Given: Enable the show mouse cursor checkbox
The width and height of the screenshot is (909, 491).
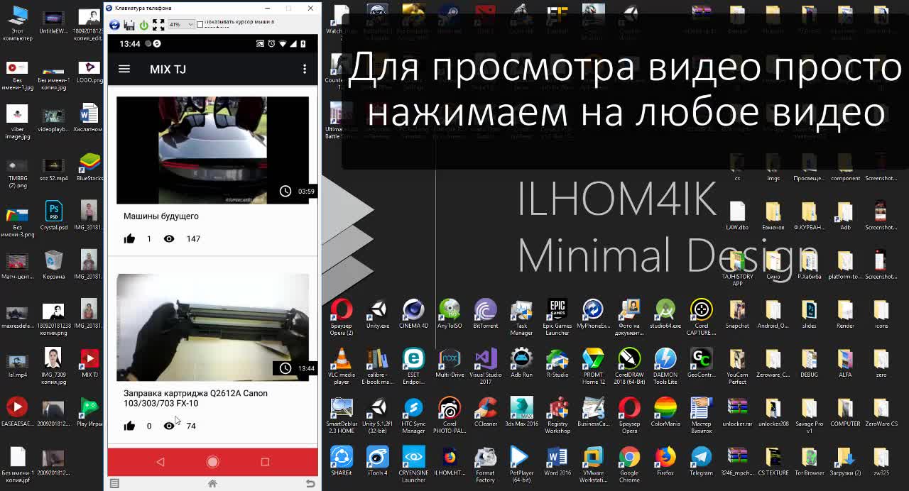Looking at the screenshot, I should [x=200, y=25].
